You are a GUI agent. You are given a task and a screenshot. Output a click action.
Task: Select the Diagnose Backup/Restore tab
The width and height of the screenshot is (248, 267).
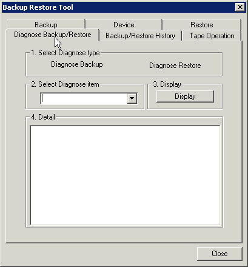[53, 35]
